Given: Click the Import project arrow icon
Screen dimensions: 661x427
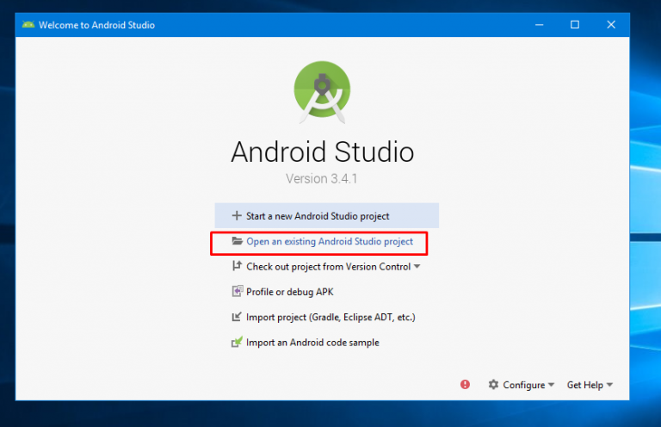Looking at the screenshot, I should click(238, 317).
